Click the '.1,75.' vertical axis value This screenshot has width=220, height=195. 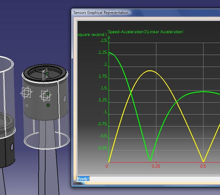103,76
